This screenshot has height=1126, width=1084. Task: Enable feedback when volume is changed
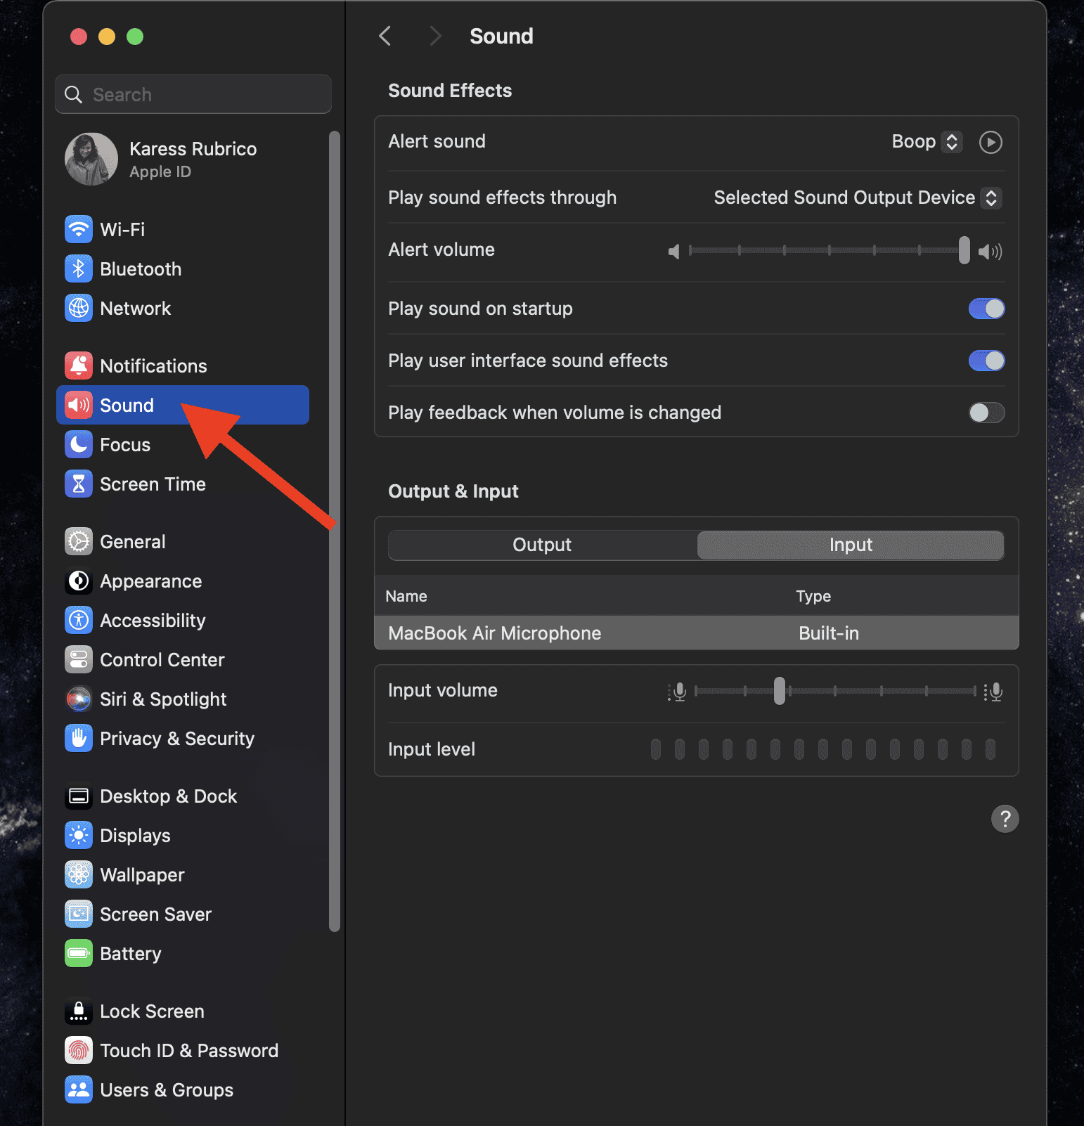[986, 413]
